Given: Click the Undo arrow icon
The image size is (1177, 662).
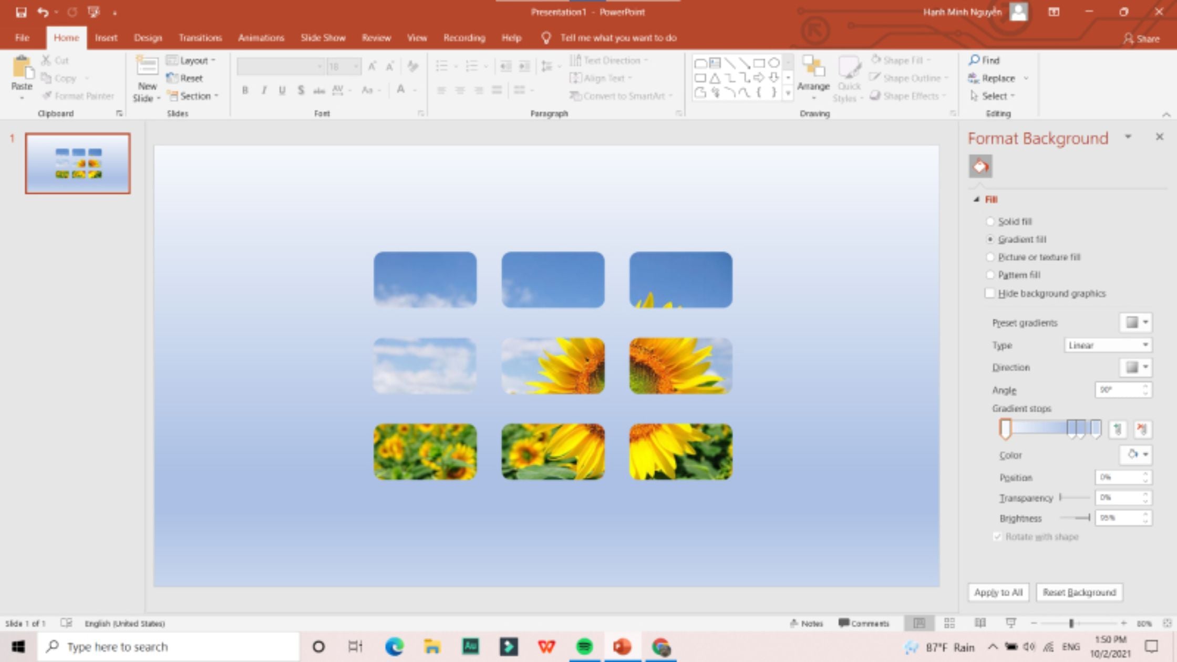Looking at the screenshot, I should coord(43,12).
